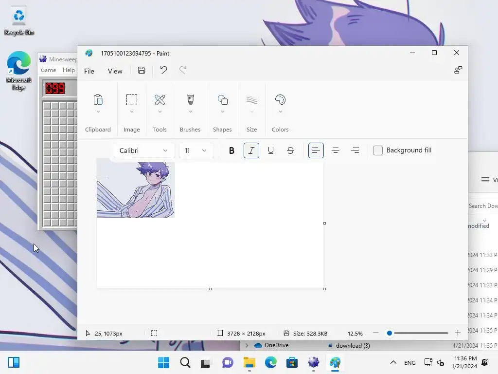Expand the Image group chevron
The image size is (498, 374).
[131, 112]
